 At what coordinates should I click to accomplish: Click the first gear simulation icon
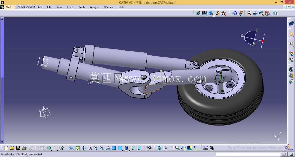(x=198, y=13)
